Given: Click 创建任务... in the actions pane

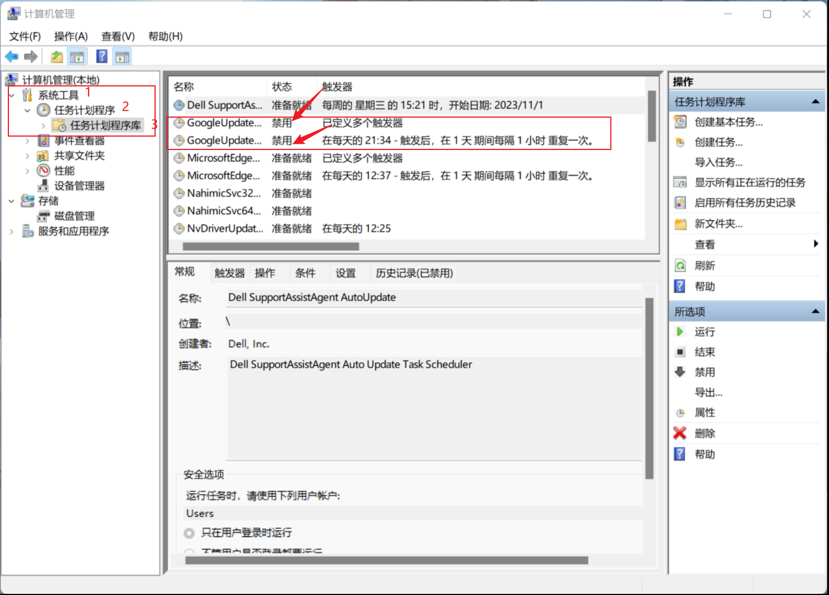Looking at the screenshot, I should tap(719, 142).
